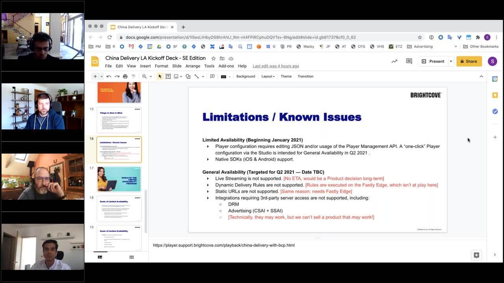Open the Format menu
The width and height of the screenshot is (504, 283).
point(161,66)
